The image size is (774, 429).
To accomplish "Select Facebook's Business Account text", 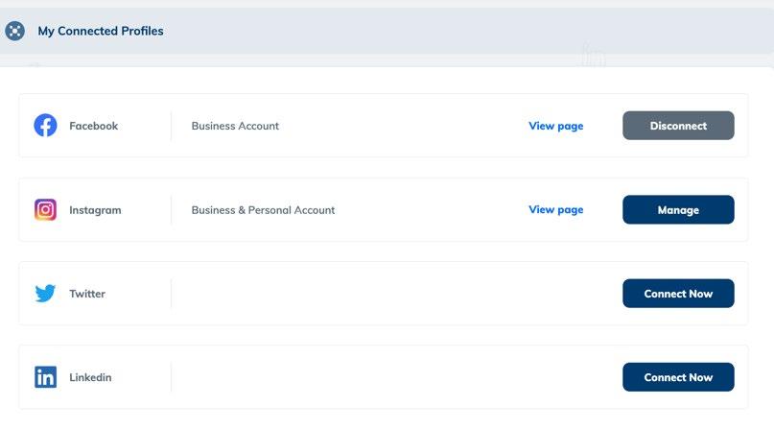I will click(x=235, y=126).
